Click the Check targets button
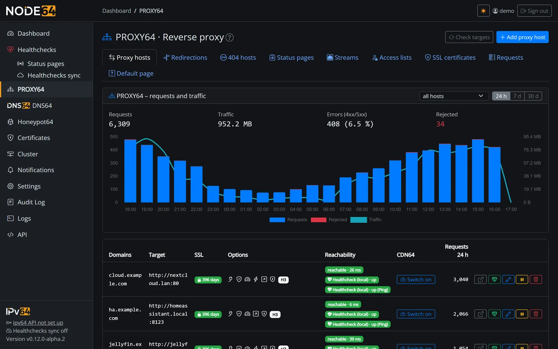558x349 pixels. (469, 37)
